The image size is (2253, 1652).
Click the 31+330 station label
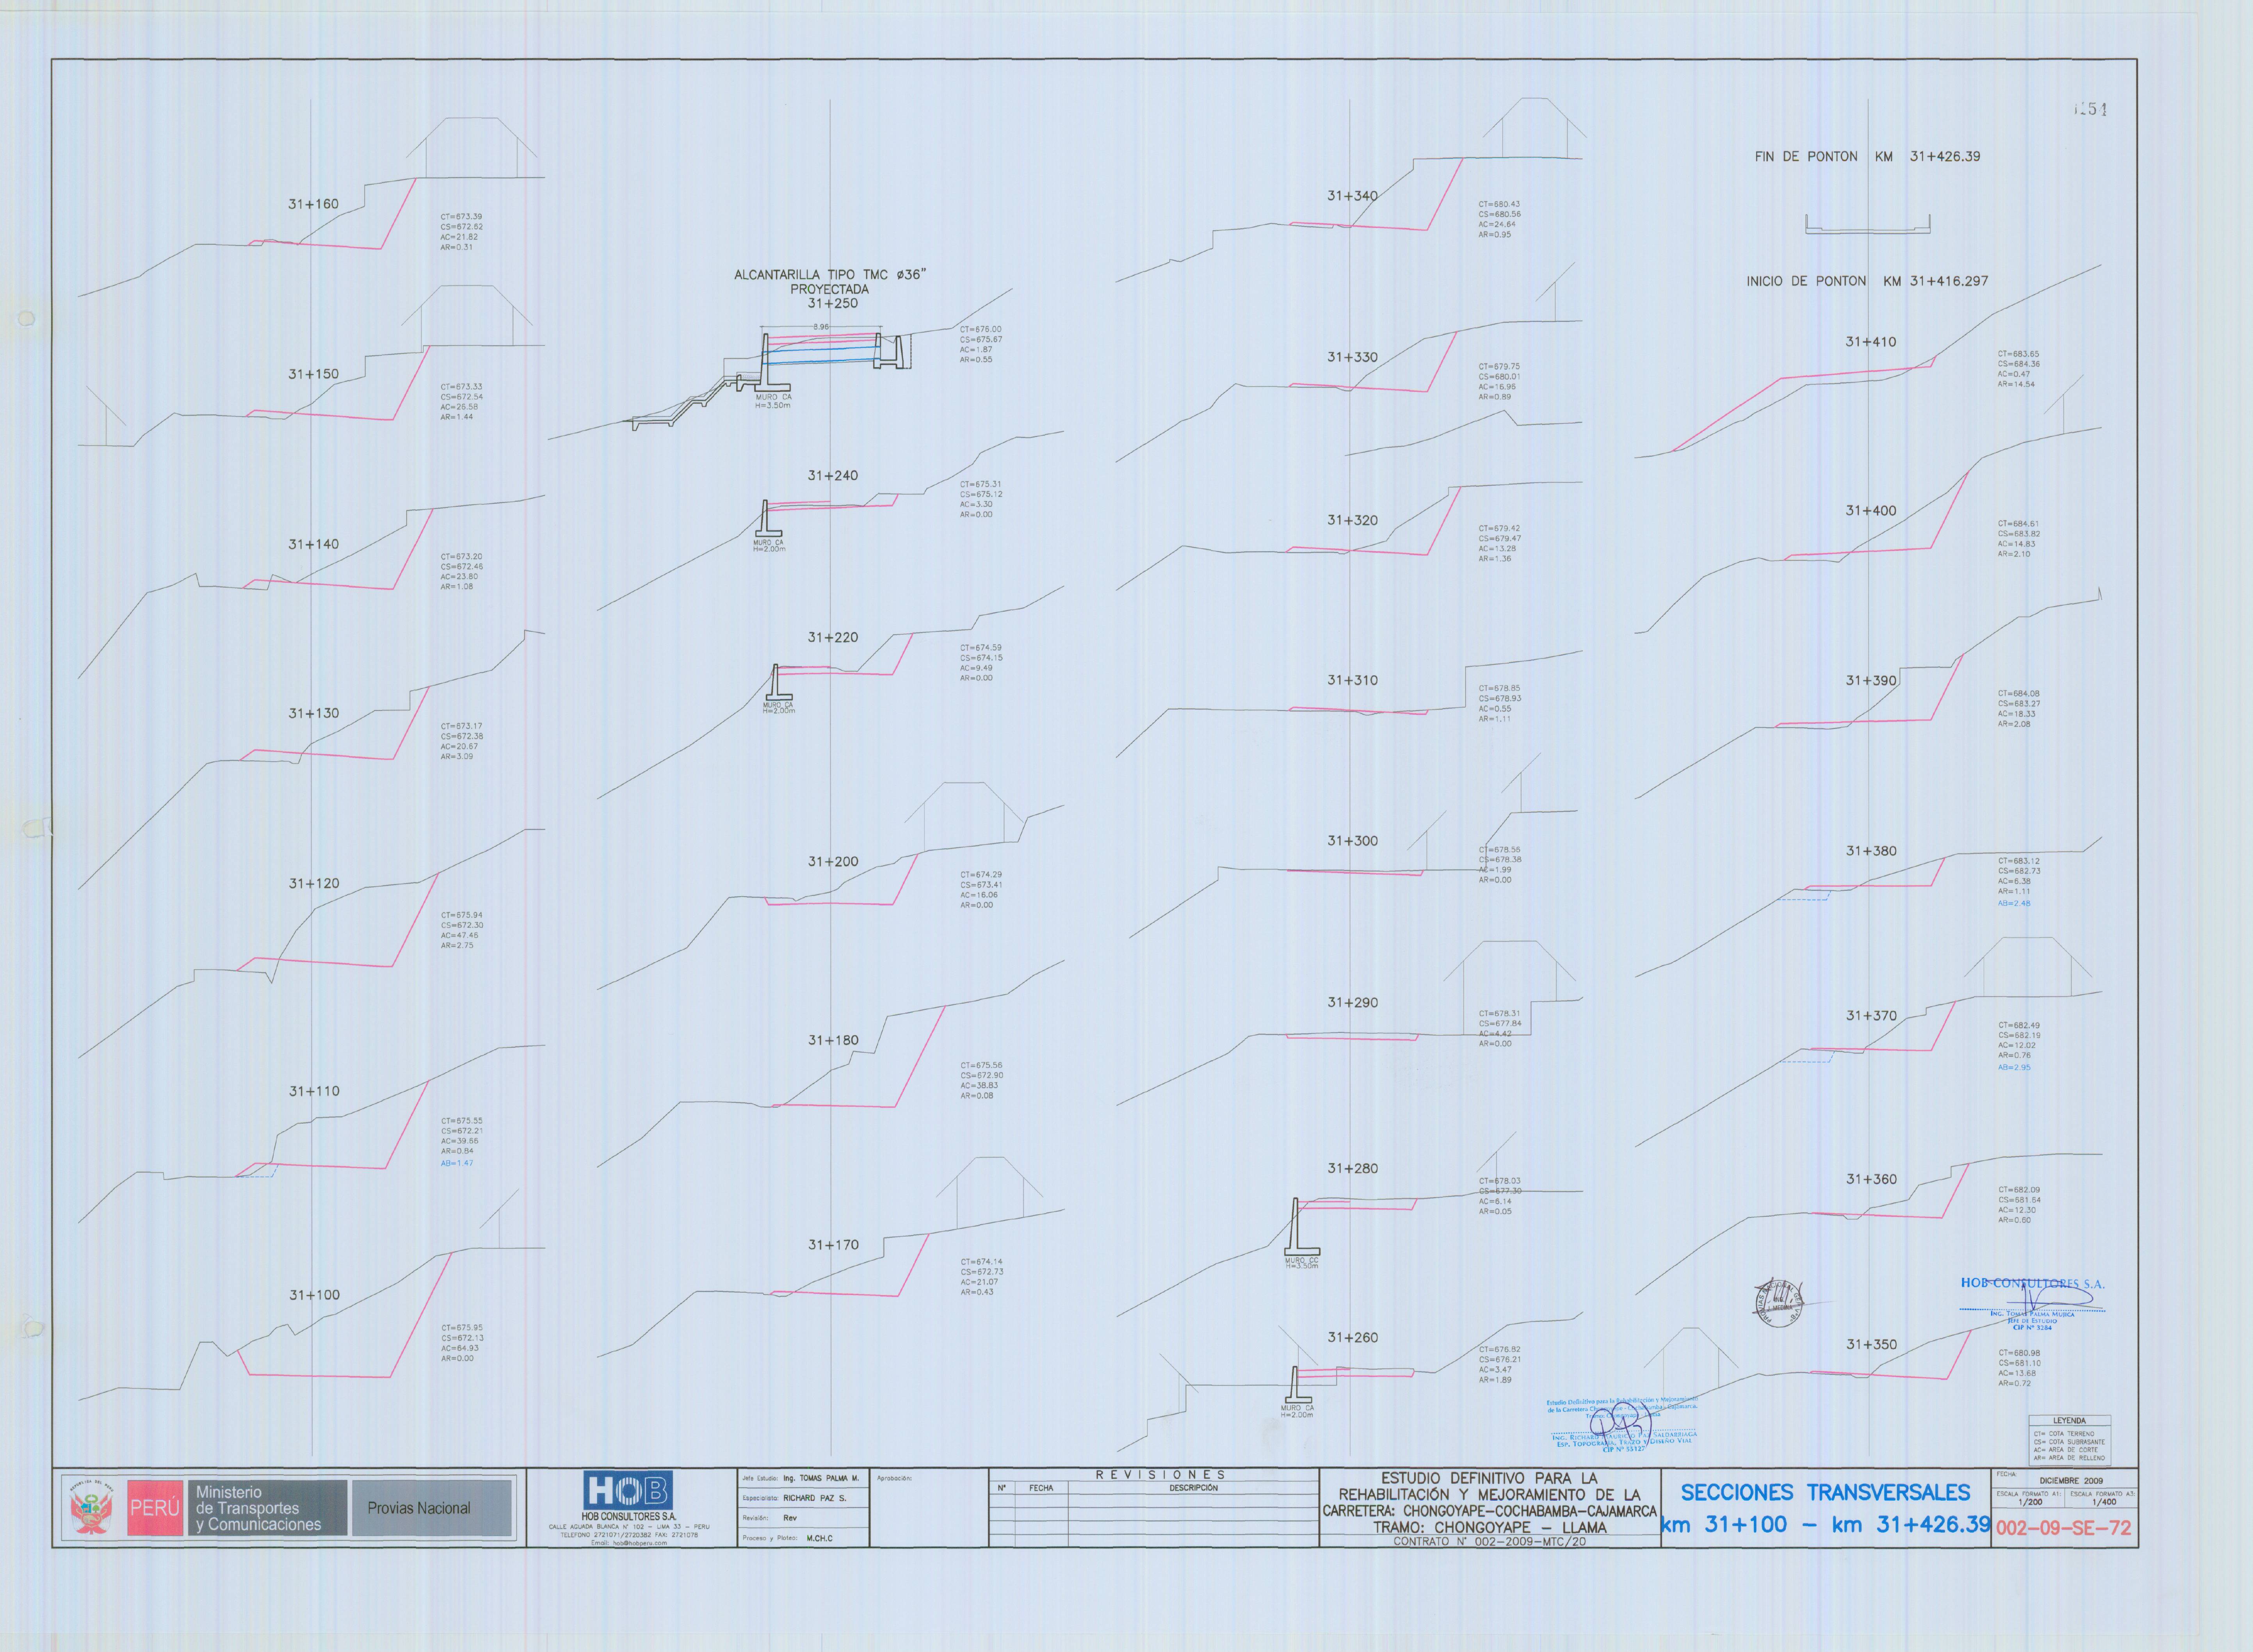[1352, 357]
